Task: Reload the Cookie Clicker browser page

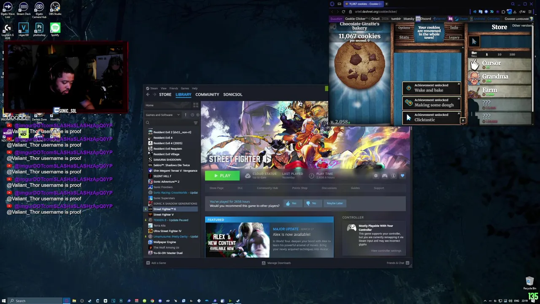Action: coord(343,12)
